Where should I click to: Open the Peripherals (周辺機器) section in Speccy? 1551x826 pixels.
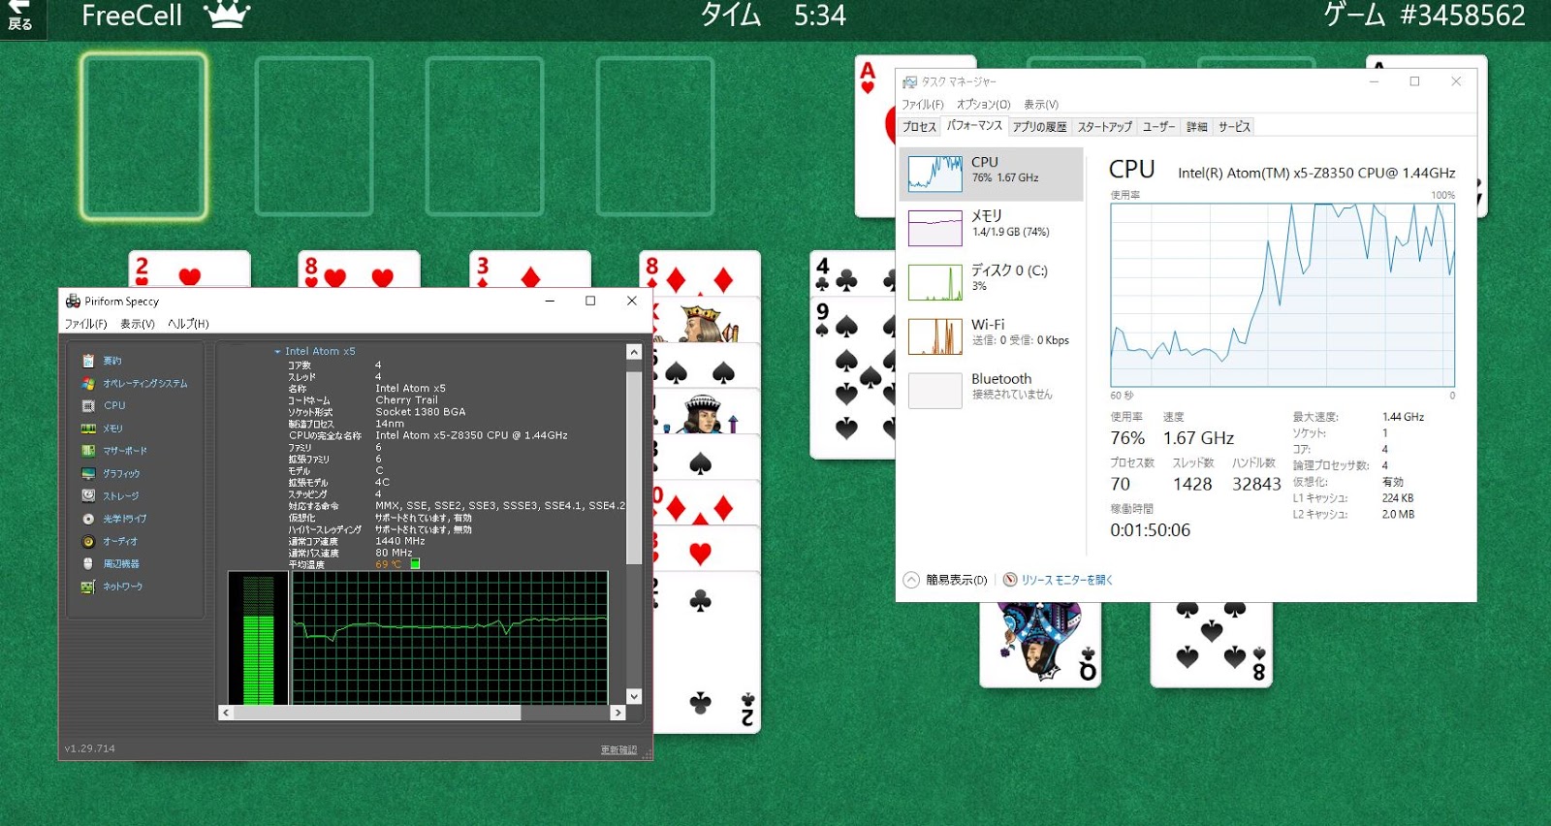tap(111, 563)
